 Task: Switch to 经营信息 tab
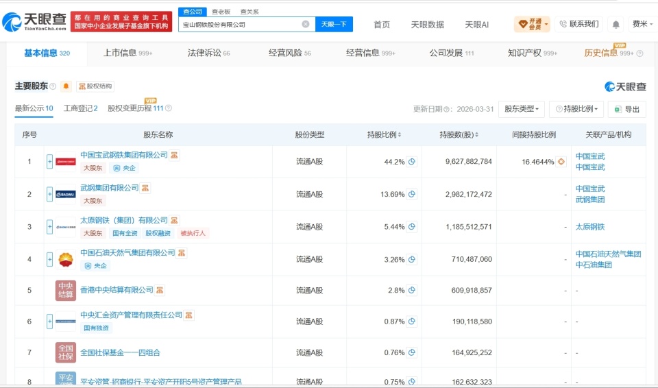tap(371, 53)
